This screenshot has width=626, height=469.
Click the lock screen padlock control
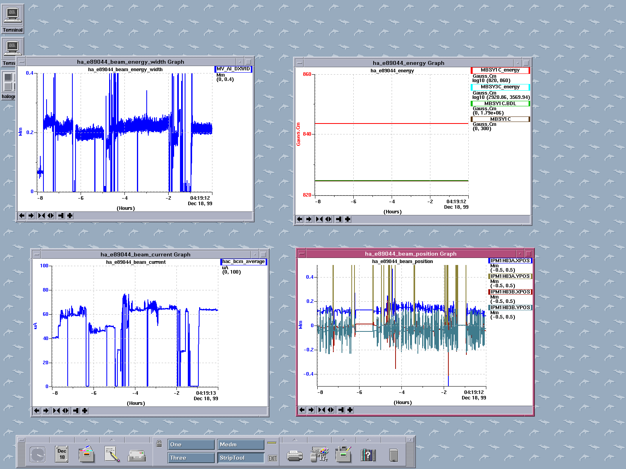[x=159, y=444]
